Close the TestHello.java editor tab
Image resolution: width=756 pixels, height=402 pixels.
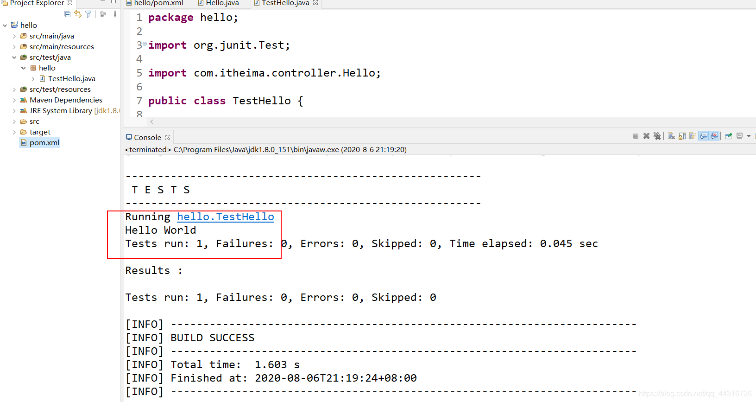[315, 2]
